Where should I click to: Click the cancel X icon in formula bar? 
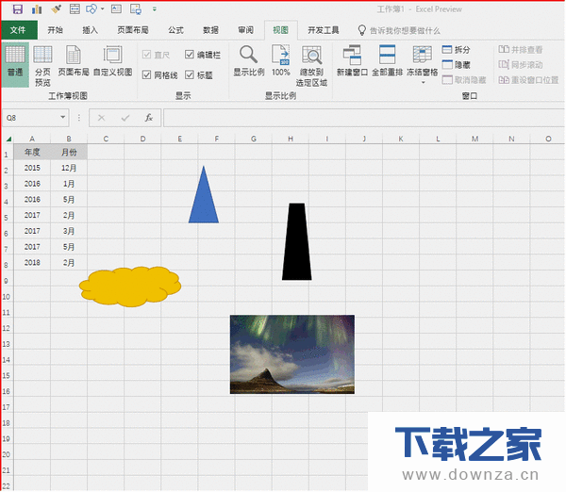tap(102, 118)
